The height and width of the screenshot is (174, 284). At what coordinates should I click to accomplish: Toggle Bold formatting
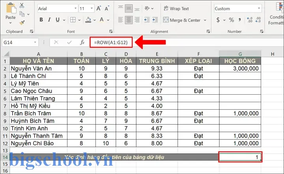tap(41, 20)
